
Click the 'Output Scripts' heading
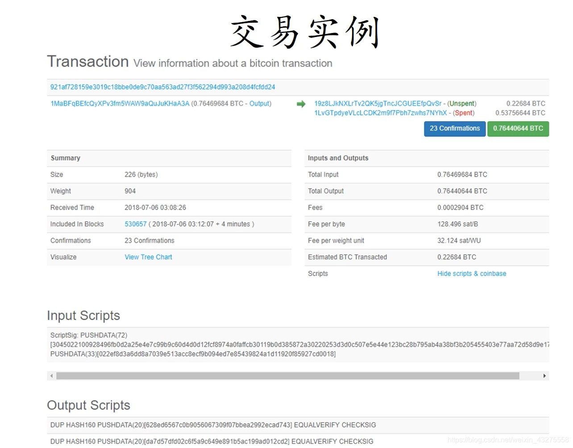(89, 405)
